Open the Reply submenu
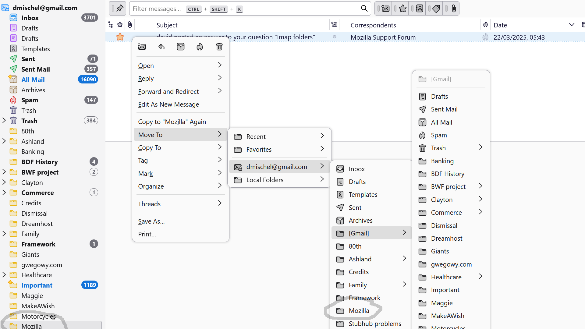Screen dimensions: 585x329 (x=180, y=78)
